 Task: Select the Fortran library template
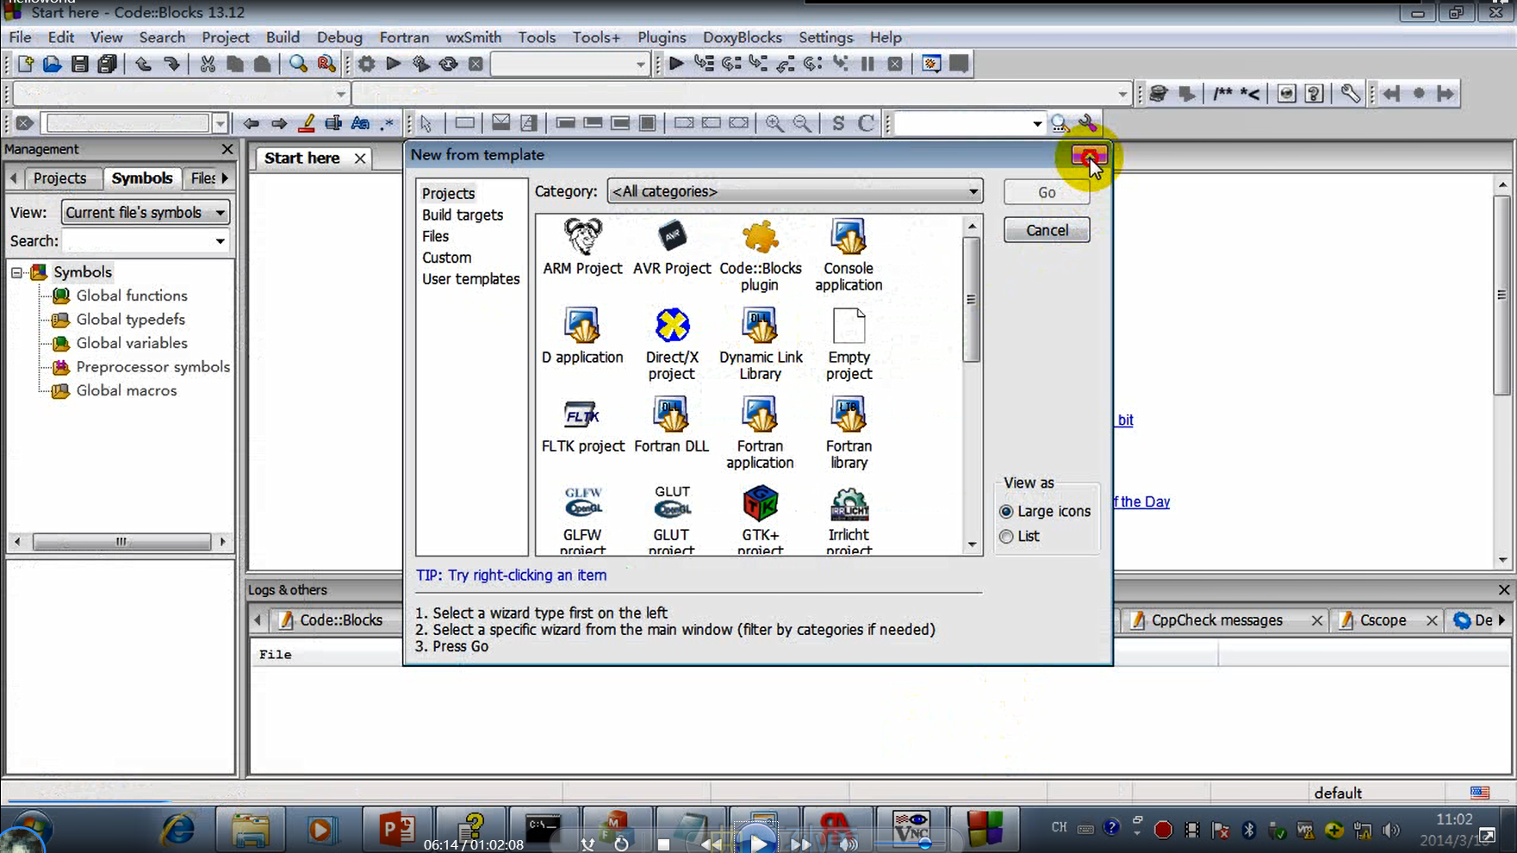(x=849, y=433)
